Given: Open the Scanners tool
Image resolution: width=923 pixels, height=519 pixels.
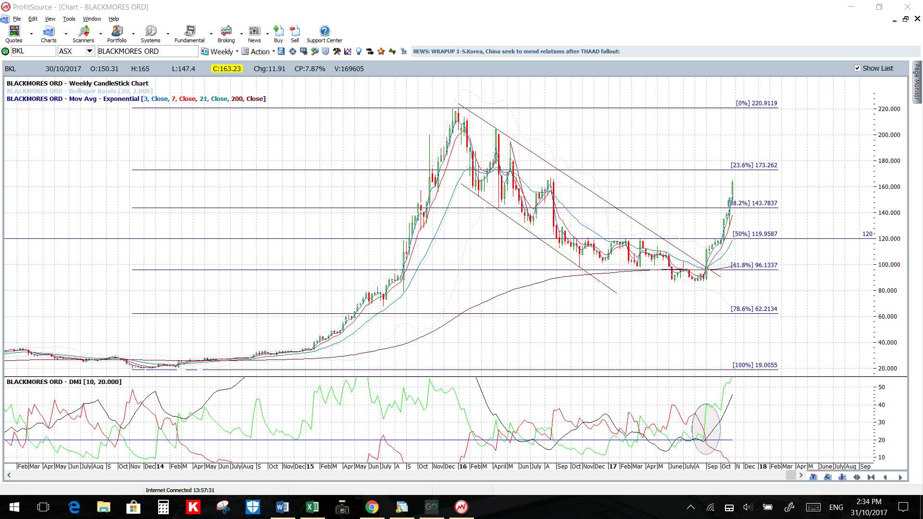Looking at the screenshot, I should pyautogui.click(x=83, y=34).
